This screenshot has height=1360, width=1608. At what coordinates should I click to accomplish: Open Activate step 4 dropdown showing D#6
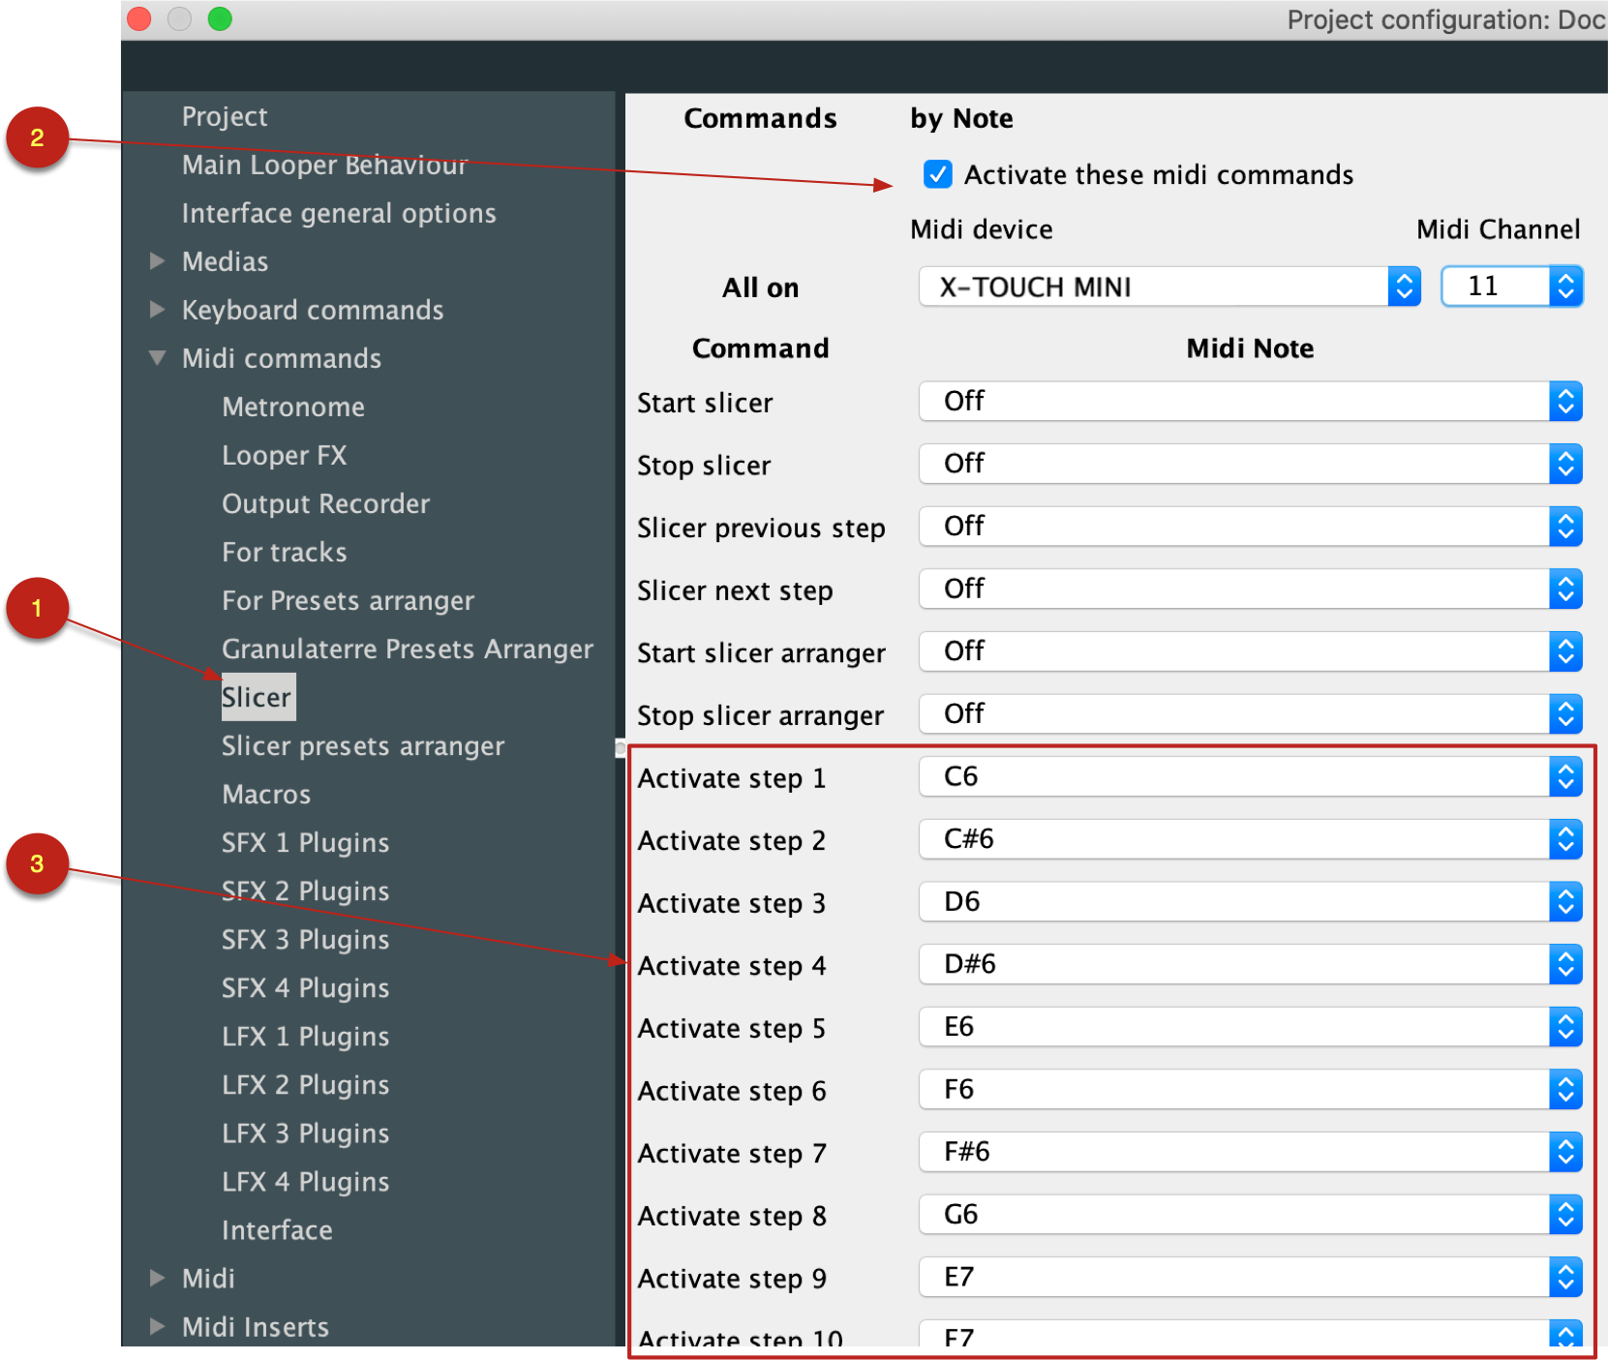click(x=1250, y=964)
